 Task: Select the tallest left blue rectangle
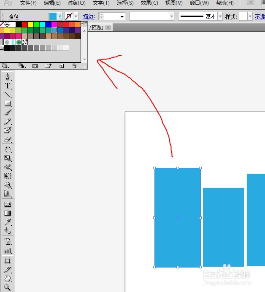click(x=178, y=217)
